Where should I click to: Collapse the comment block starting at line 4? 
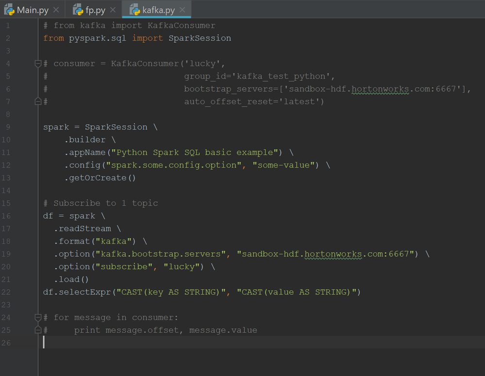[x=38, y=64]
